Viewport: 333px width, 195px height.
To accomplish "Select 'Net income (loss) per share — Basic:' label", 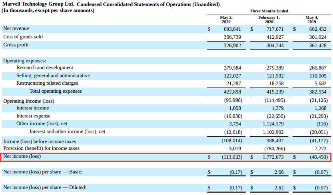I will (43, 172).
